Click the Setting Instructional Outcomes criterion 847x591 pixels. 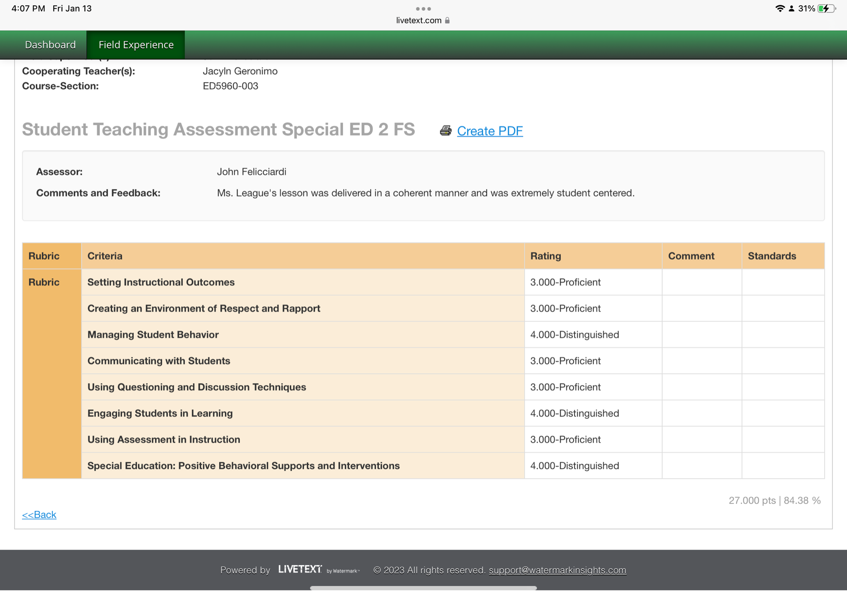tap(161, 282)
